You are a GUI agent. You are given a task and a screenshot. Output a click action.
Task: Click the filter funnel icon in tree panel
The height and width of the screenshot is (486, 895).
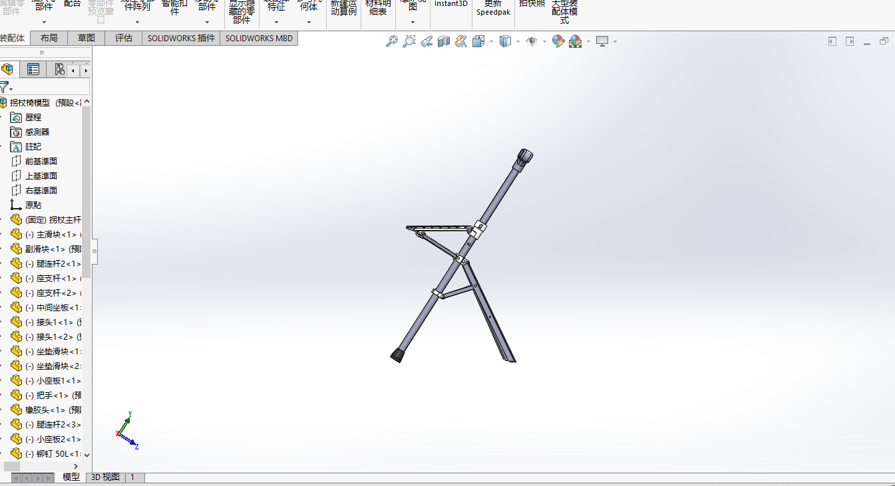click(x=4, y=87)
